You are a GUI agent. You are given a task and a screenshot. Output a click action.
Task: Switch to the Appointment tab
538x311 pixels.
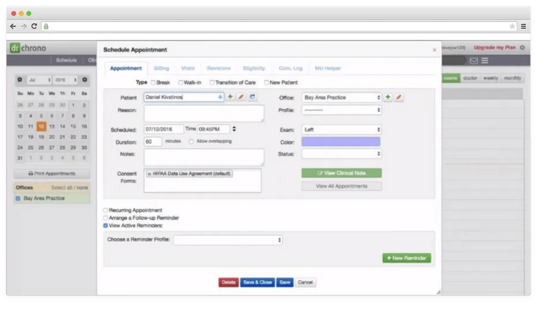126,69
